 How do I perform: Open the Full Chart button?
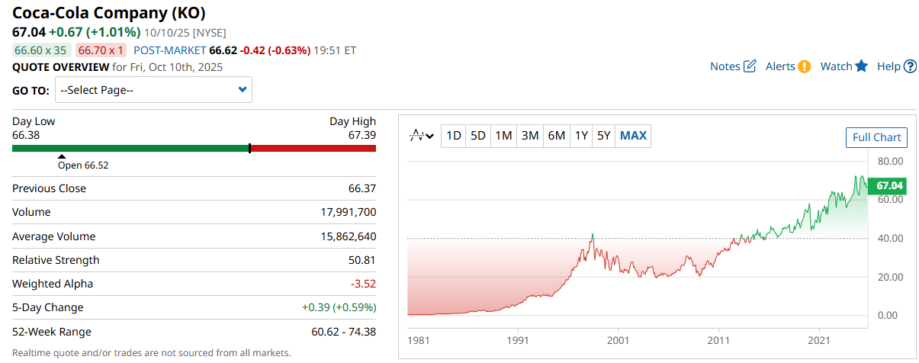(876, 137)
